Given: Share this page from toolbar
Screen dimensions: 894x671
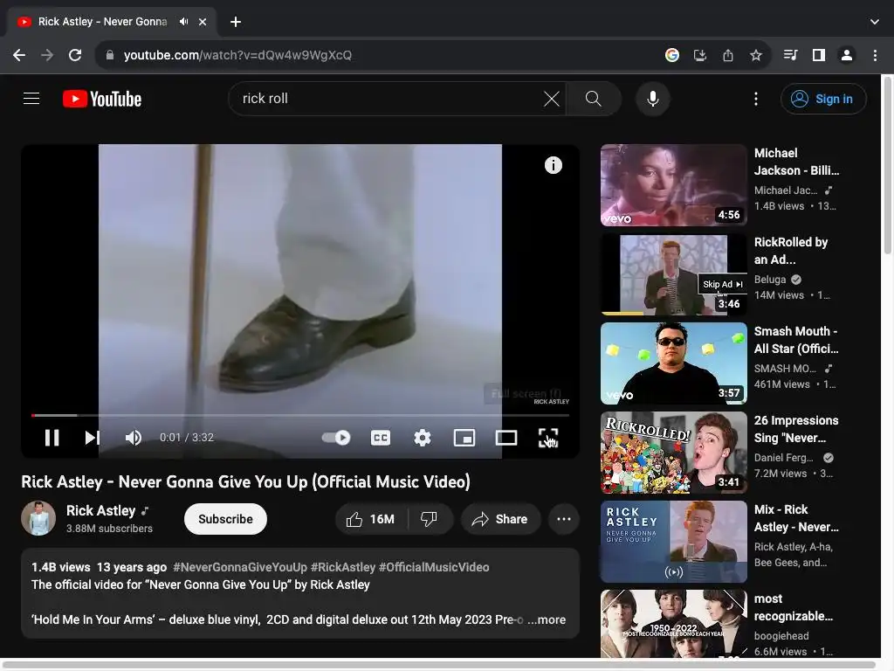Looking at the screenshot, I should [728, 55].
